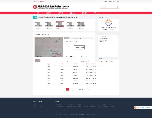Focus the page number input in pagination
Viewport: 152px width, 118px height.
click(x=86, y=89)
